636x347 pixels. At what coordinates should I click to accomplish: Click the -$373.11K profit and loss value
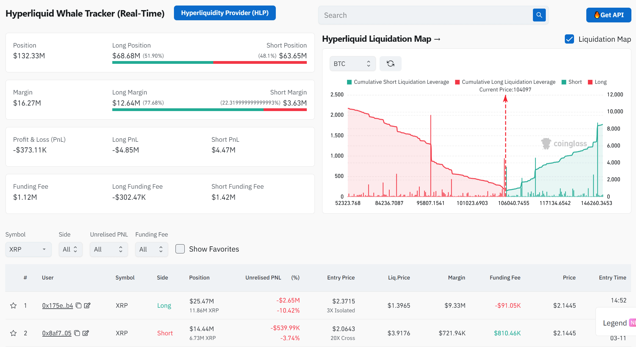[x=30, y=150]
